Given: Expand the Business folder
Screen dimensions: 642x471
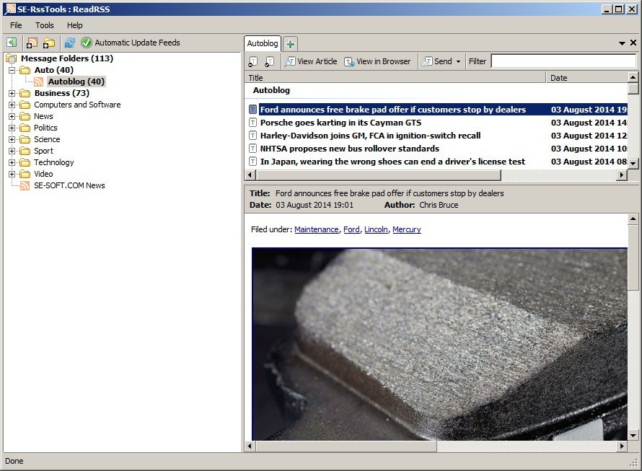Looking at the screenshot, I should coord(12,93).
